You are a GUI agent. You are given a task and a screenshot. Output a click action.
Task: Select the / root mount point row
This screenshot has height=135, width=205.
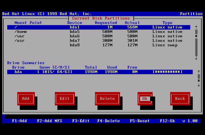point(99,27)
